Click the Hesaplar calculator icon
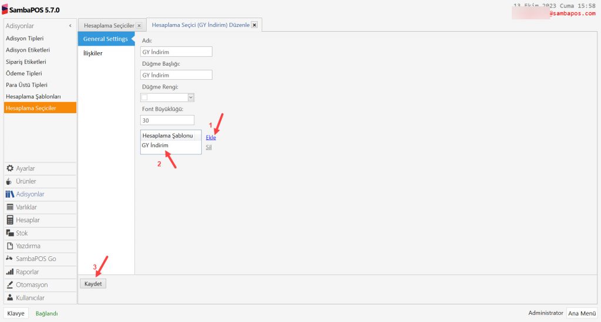 (10, 220)
